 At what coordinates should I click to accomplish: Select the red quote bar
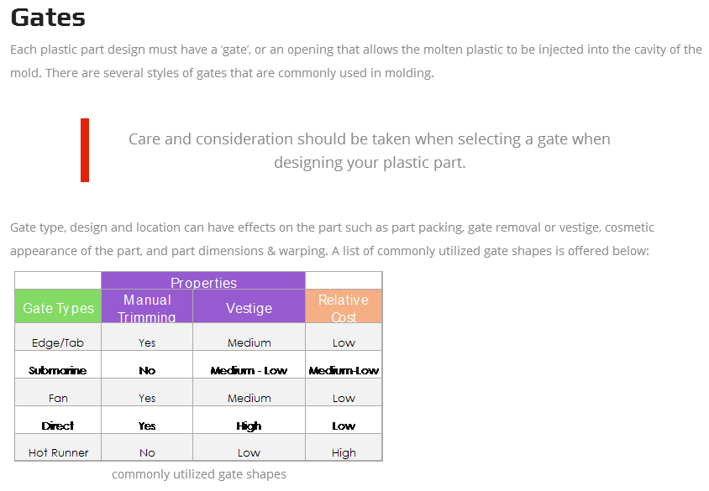[x=85, y=150]
